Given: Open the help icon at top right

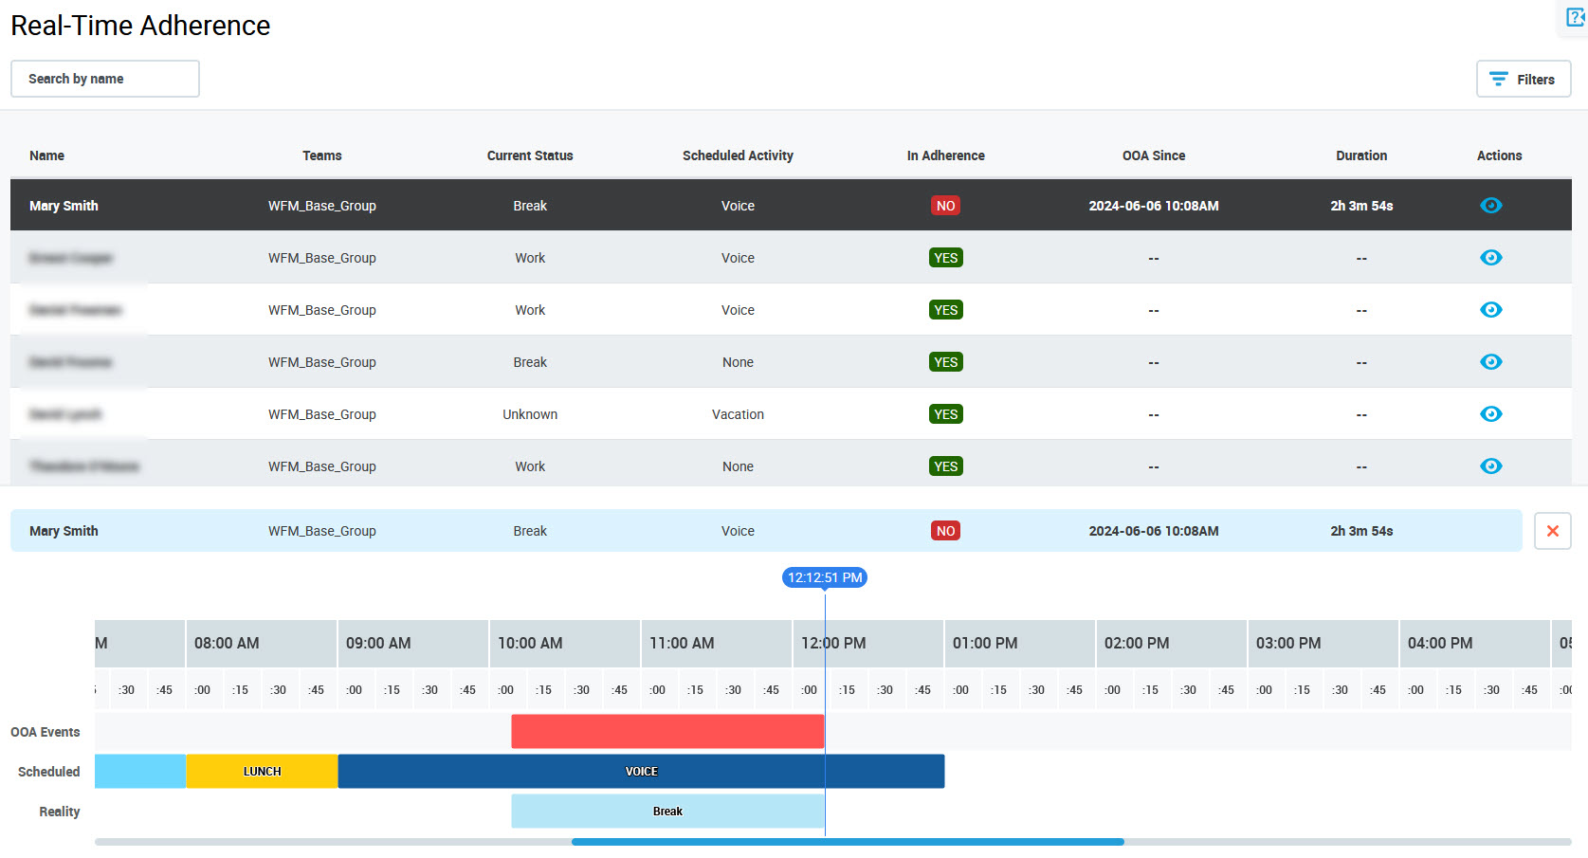Looking at the screenshot, I should [x=1575, y=18].
